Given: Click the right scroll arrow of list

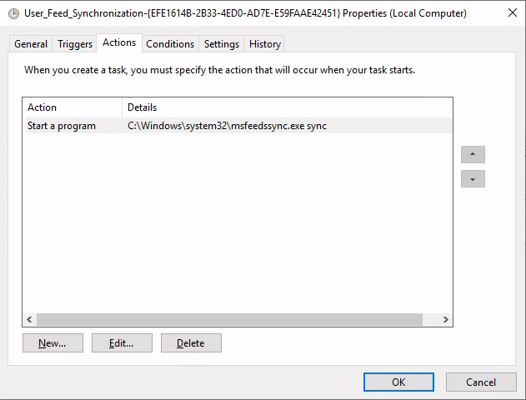Looking at the screenshot, I should 445,319.
